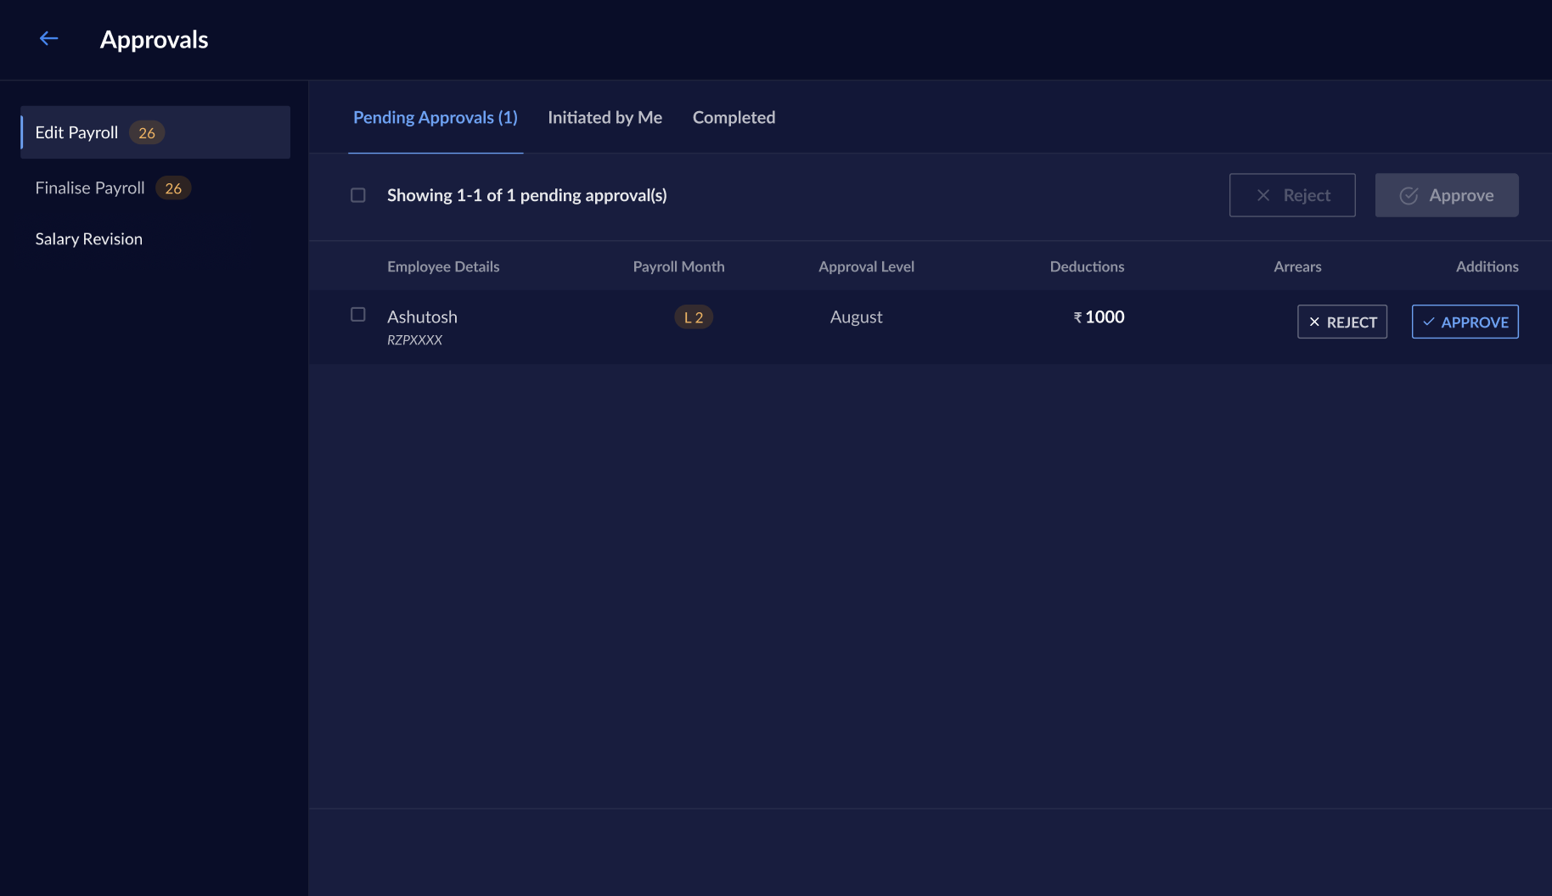The width and height of the screenshot is (1552, 896).
Task: Open Salary Revision in the sidebar
Action: (89, 238)
